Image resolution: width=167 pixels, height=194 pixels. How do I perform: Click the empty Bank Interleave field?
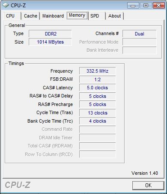pos(140,50)
